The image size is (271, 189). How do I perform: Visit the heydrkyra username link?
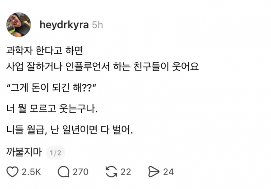(64, 24)
